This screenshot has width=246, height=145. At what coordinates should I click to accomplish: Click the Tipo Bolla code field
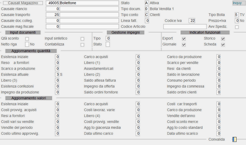[x=237, y=15]
